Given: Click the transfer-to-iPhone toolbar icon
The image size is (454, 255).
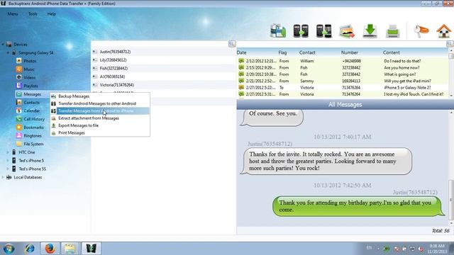Looking at the screenshot, I should pyautogui.click(x=323, y=30).
